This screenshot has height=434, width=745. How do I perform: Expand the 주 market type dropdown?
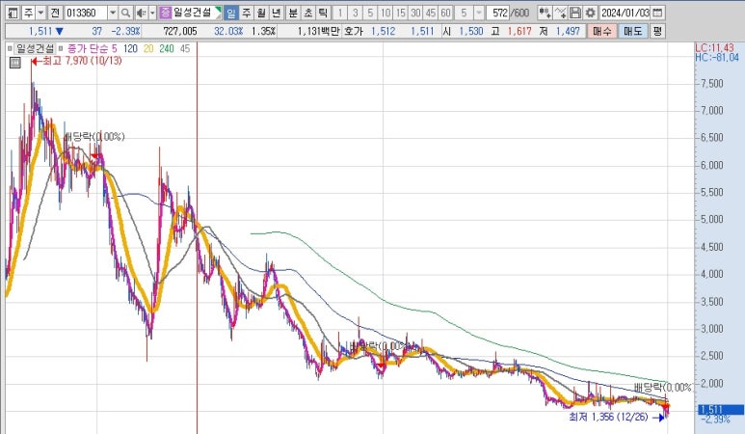coord(40,13)
